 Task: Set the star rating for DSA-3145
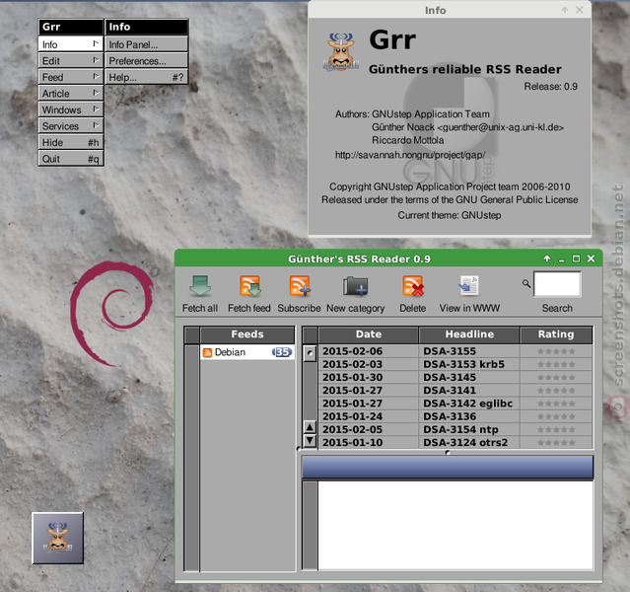point(556,378)
